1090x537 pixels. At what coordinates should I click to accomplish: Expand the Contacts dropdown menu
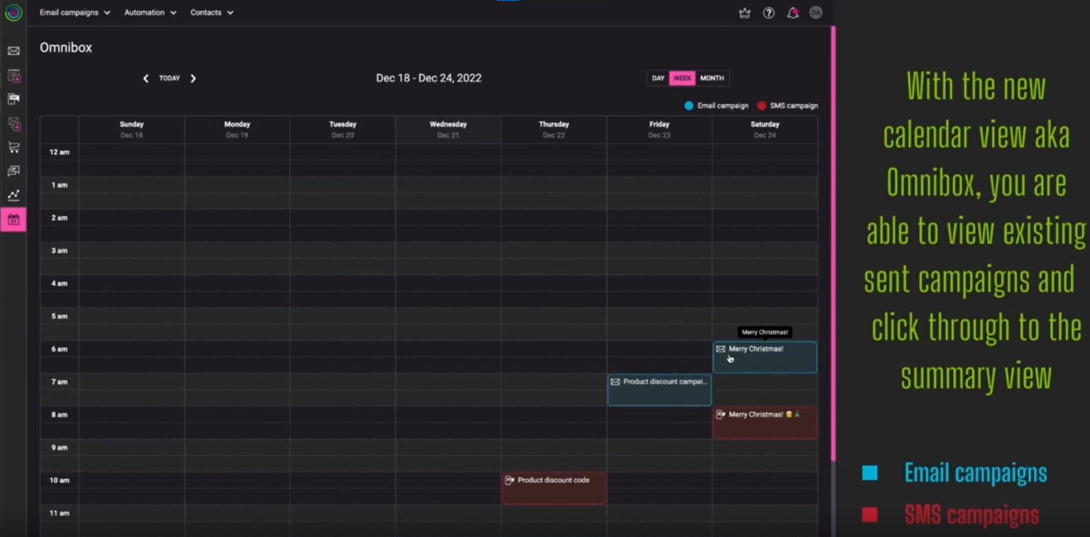[211, 12]
